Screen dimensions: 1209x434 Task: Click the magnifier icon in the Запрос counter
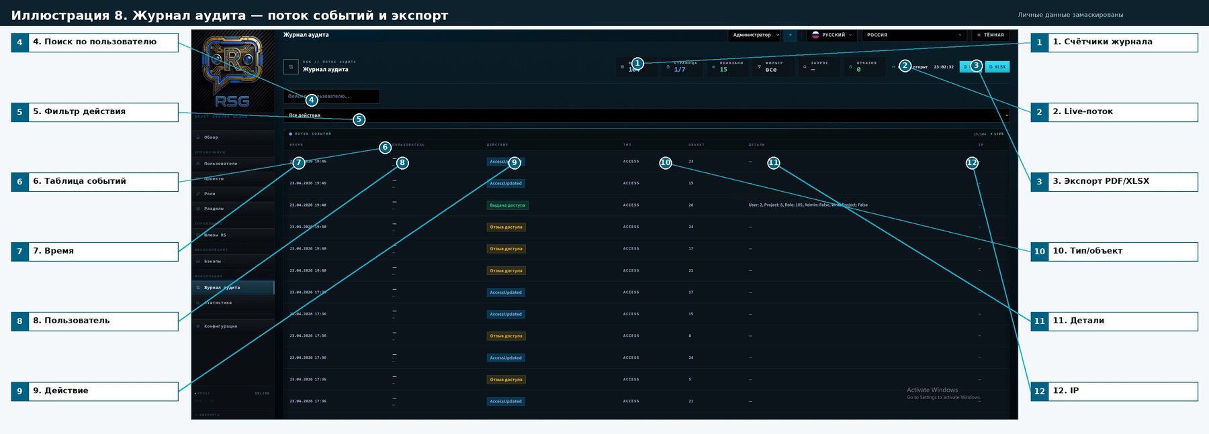pyautogui.click(x=805, y=67)
